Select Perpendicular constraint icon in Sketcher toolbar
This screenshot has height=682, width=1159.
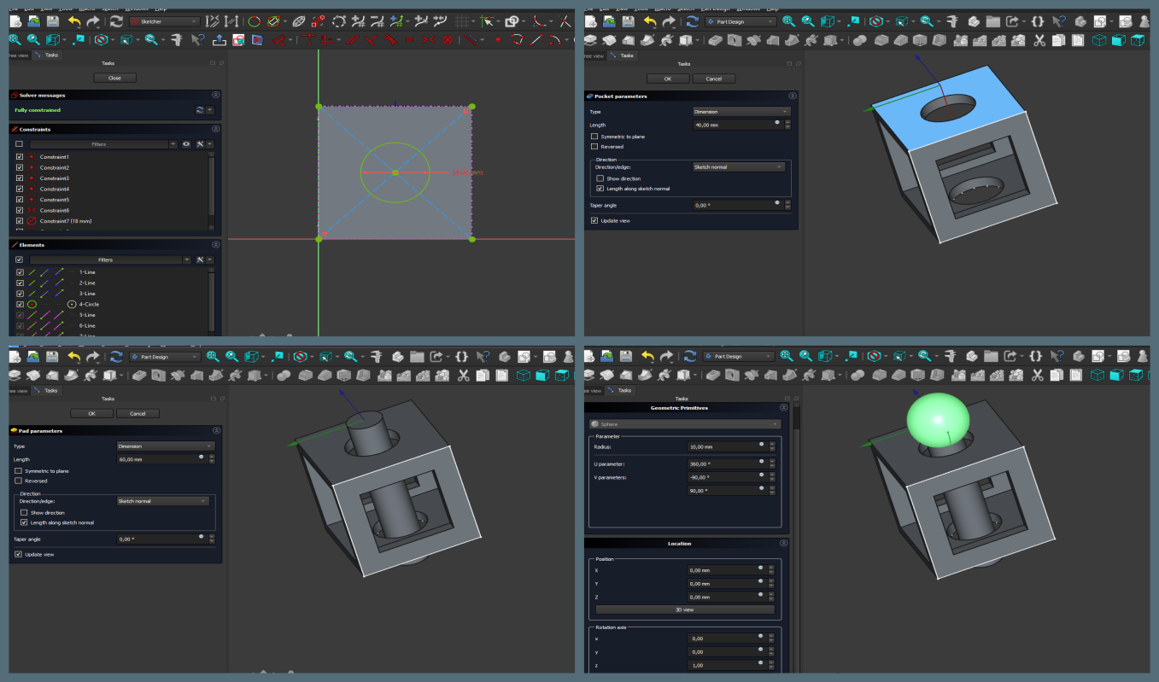coord(370,39)
